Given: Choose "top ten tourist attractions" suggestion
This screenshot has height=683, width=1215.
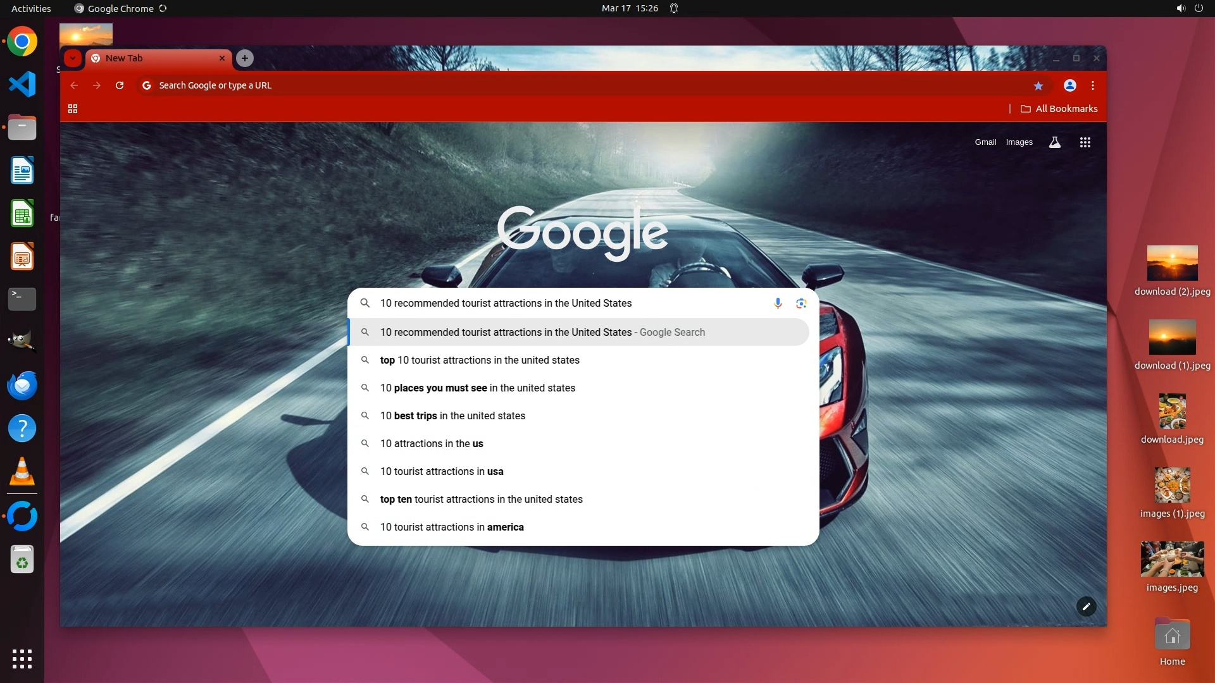Looking at the screenshot, I should [481, 499].
